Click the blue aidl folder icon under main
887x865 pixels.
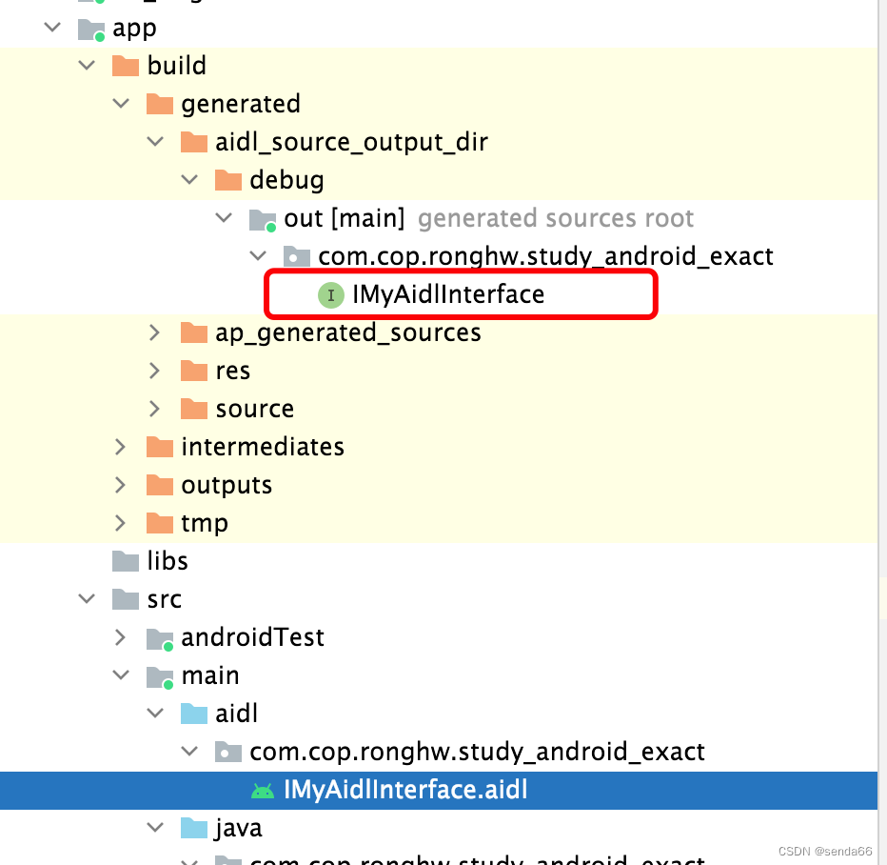coord(192,713)
